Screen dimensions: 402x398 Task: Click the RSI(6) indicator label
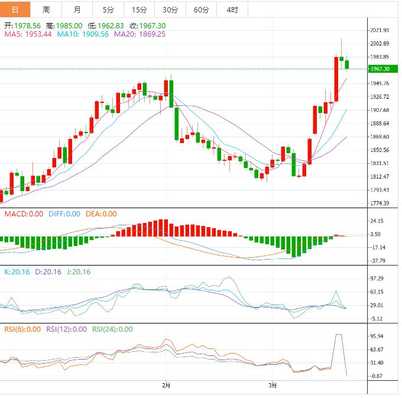pyautogui.click(x=23, y=329)
